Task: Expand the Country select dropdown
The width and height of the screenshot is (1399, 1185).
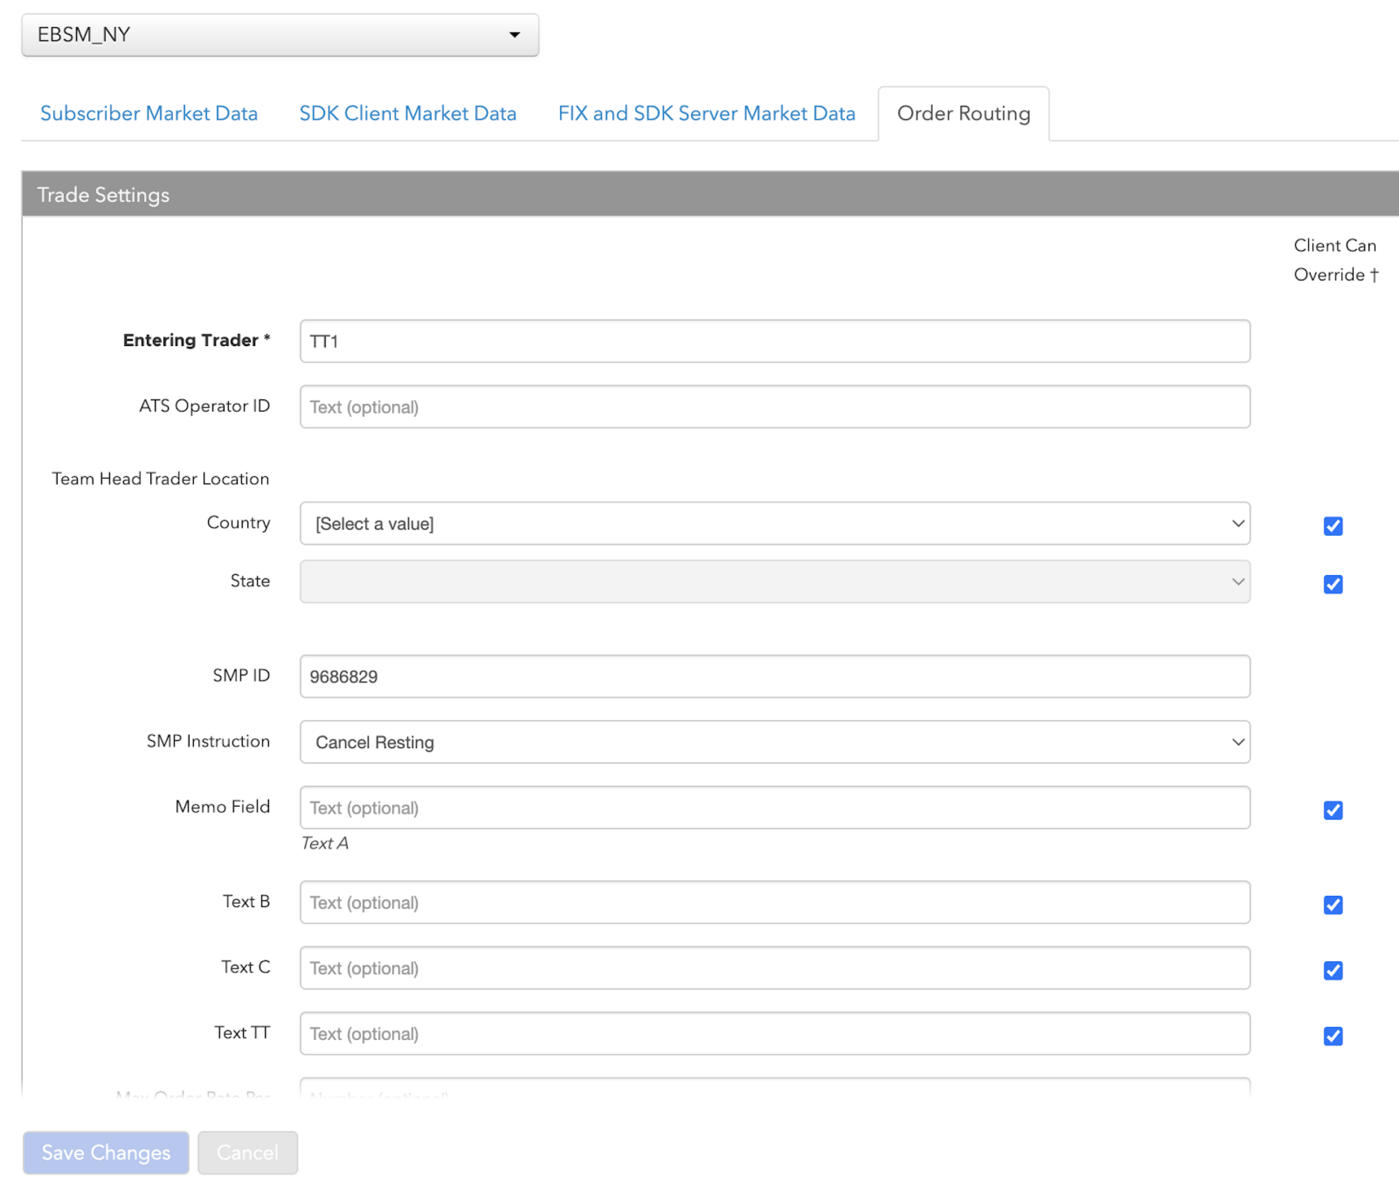Action: point(774,523)
